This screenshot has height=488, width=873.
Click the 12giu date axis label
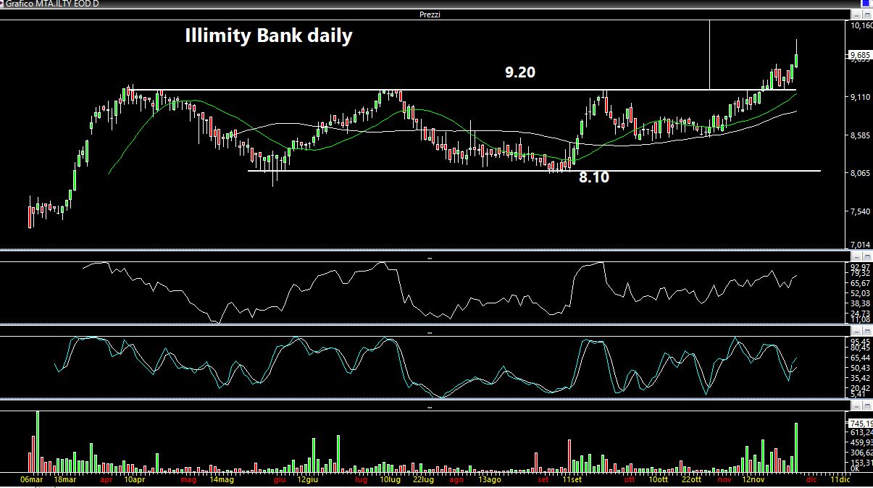click(309, 480)
